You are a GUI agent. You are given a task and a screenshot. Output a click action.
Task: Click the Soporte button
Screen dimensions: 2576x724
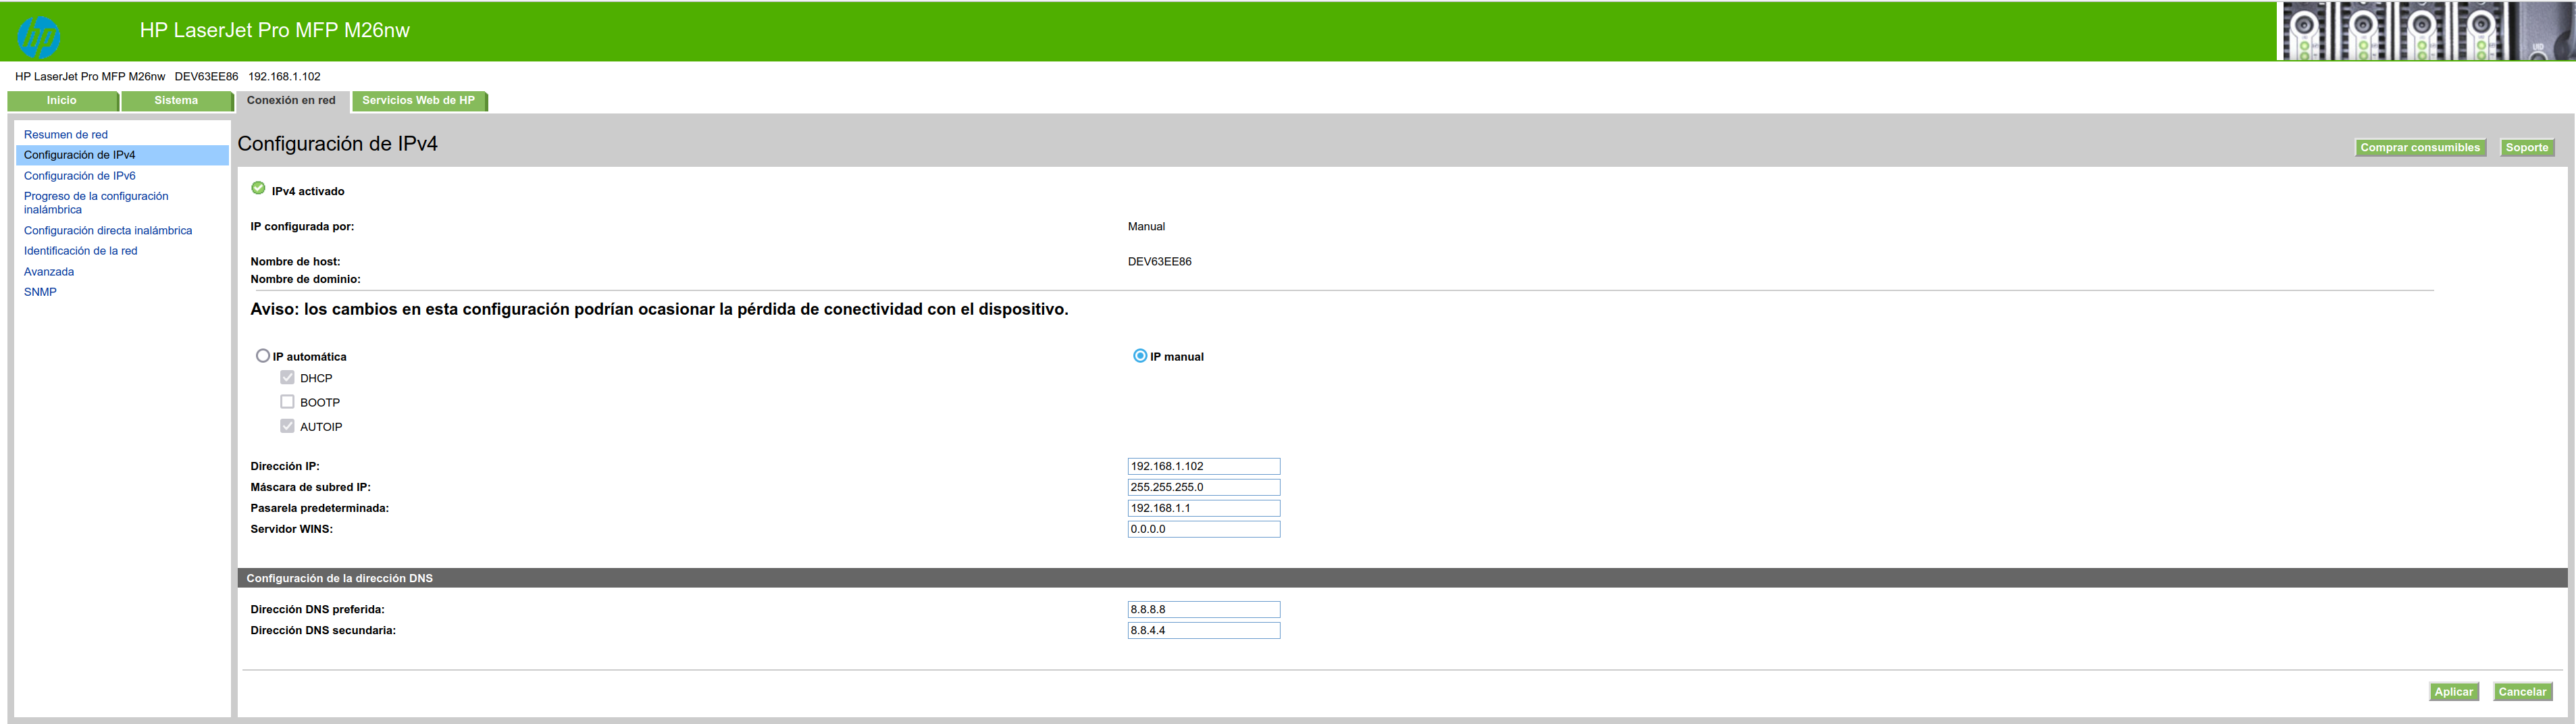coord(2527,148)
